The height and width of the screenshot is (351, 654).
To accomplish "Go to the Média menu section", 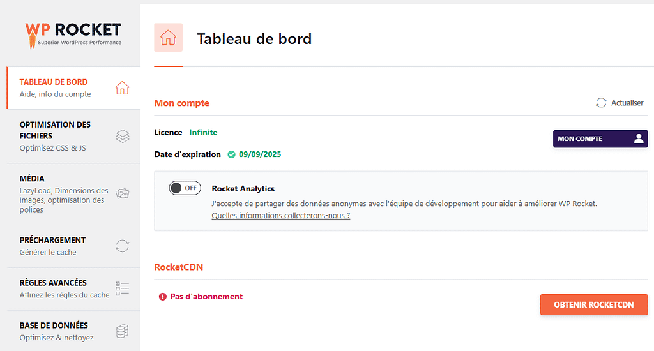I will point(32,179).
